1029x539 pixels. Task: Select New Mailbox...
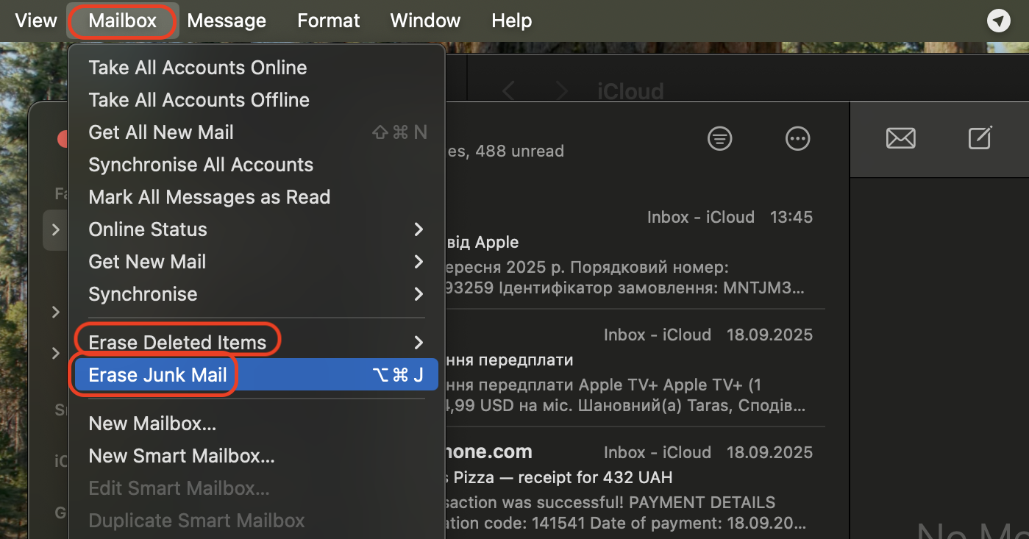coord(152,423)
